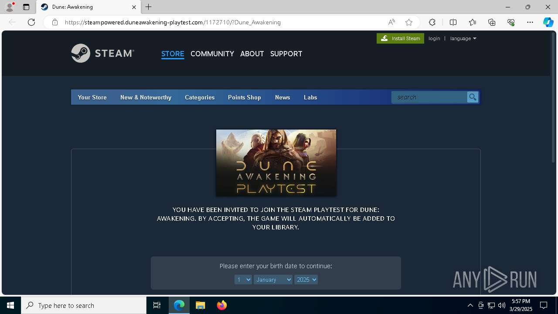Click the Windows taskbar search box

point(84,305)
